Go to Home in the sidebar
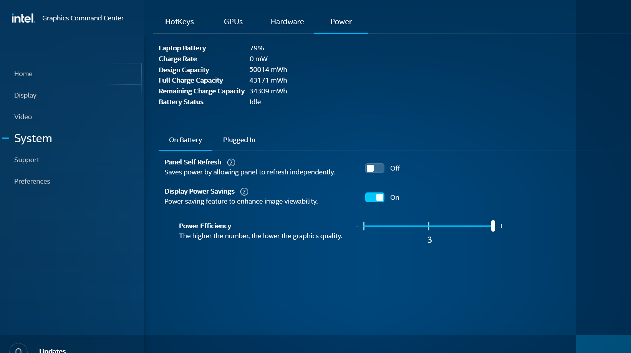The image size is (631, 353). [x=23, y=73]
